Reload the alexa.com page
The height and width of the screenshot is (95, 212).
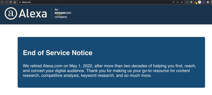tap(11, 2)
